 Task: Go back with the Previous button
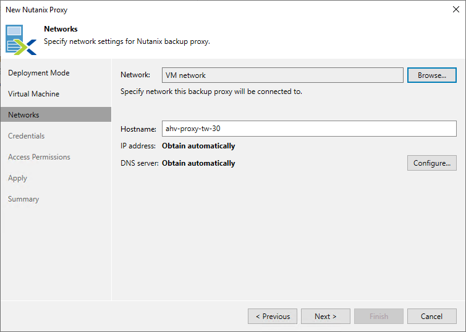pos(273,317)
